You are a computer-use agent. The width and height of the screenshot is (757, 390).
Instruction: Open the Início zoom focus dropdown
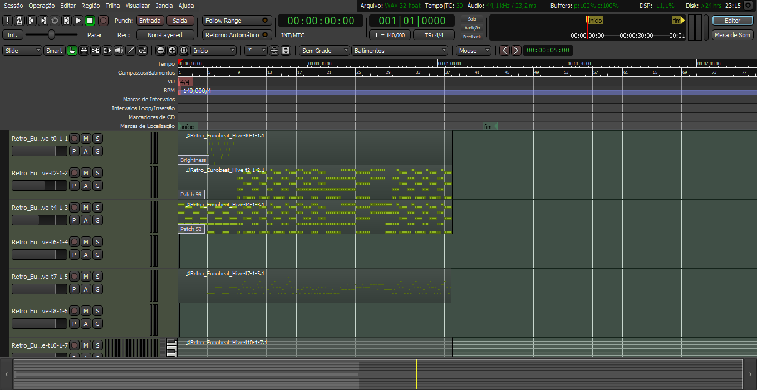[x=214, y=50]
